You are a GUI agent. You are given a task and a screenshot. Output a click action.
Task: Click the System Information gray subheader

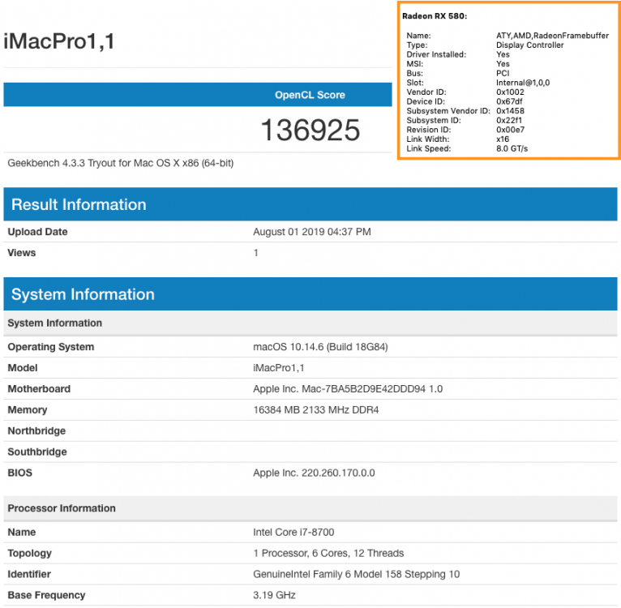[x=310, y=323]
